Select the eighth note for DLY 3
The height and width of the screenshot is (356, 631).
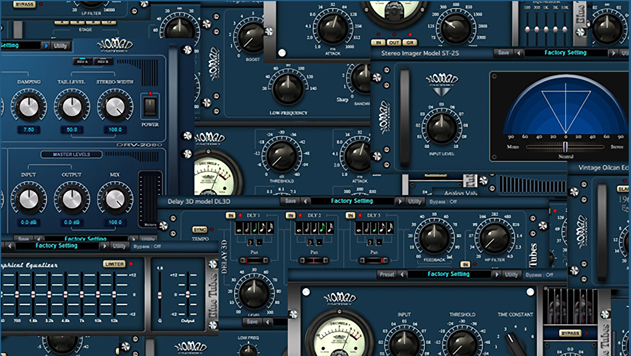[x=382, y=228]
